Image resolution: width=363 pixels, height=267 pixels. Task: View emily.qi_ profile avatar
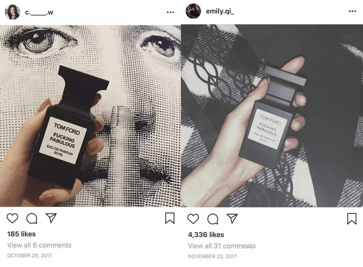click(193, 11)
